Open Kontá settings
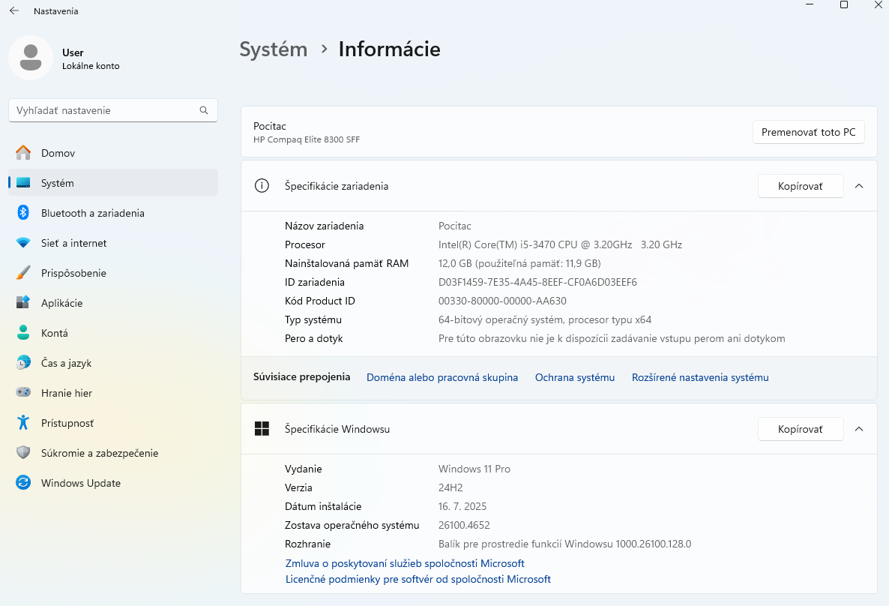 coord(113,333)
